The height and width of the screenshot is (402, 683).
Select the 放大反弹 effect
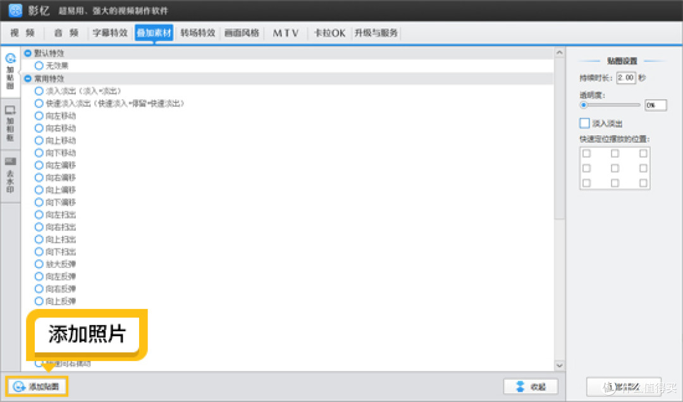pos(39,264)
